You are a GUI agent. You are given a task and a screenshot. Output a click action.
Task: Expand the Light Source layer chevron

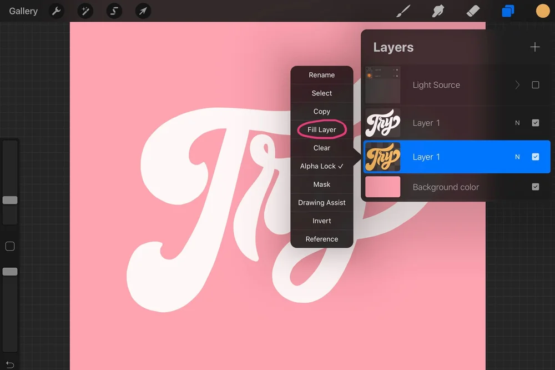point(517,84)
